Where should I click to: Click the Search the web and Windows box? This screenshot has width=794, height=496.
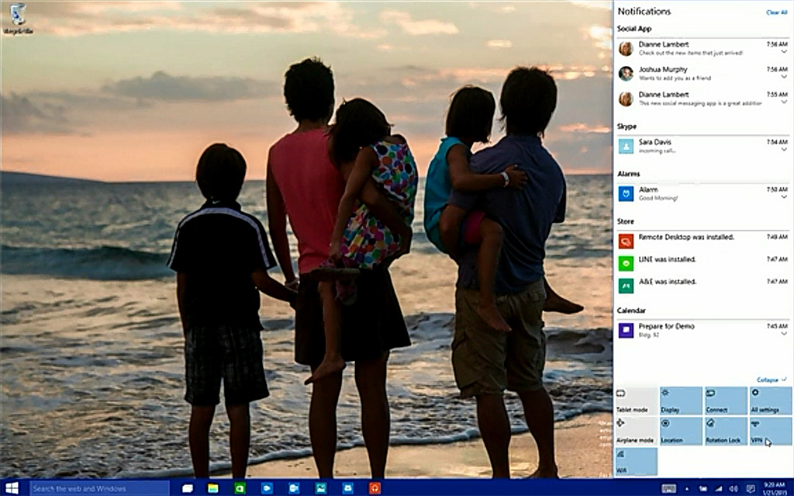99,488
